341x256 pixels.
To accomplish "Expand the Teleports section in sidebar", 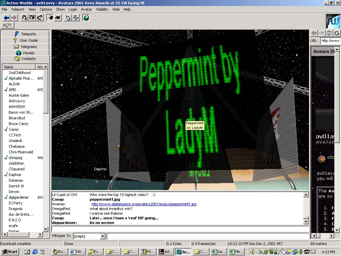I will click(x=25, y=34).
